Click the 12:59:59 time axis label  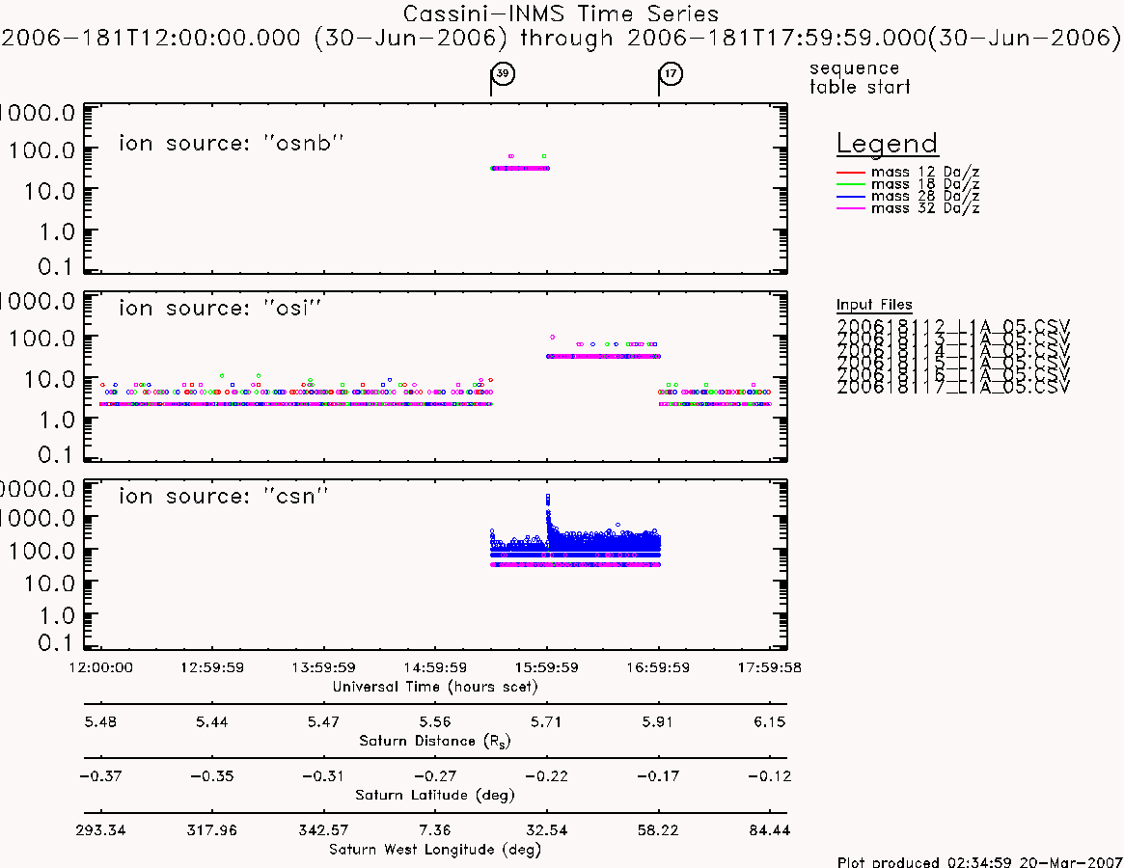(212, 667)
